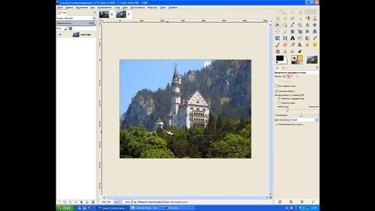Enable the 'Растушевать края' checkbox
This screenshot has height=211, width=375.
click(277, 86)
